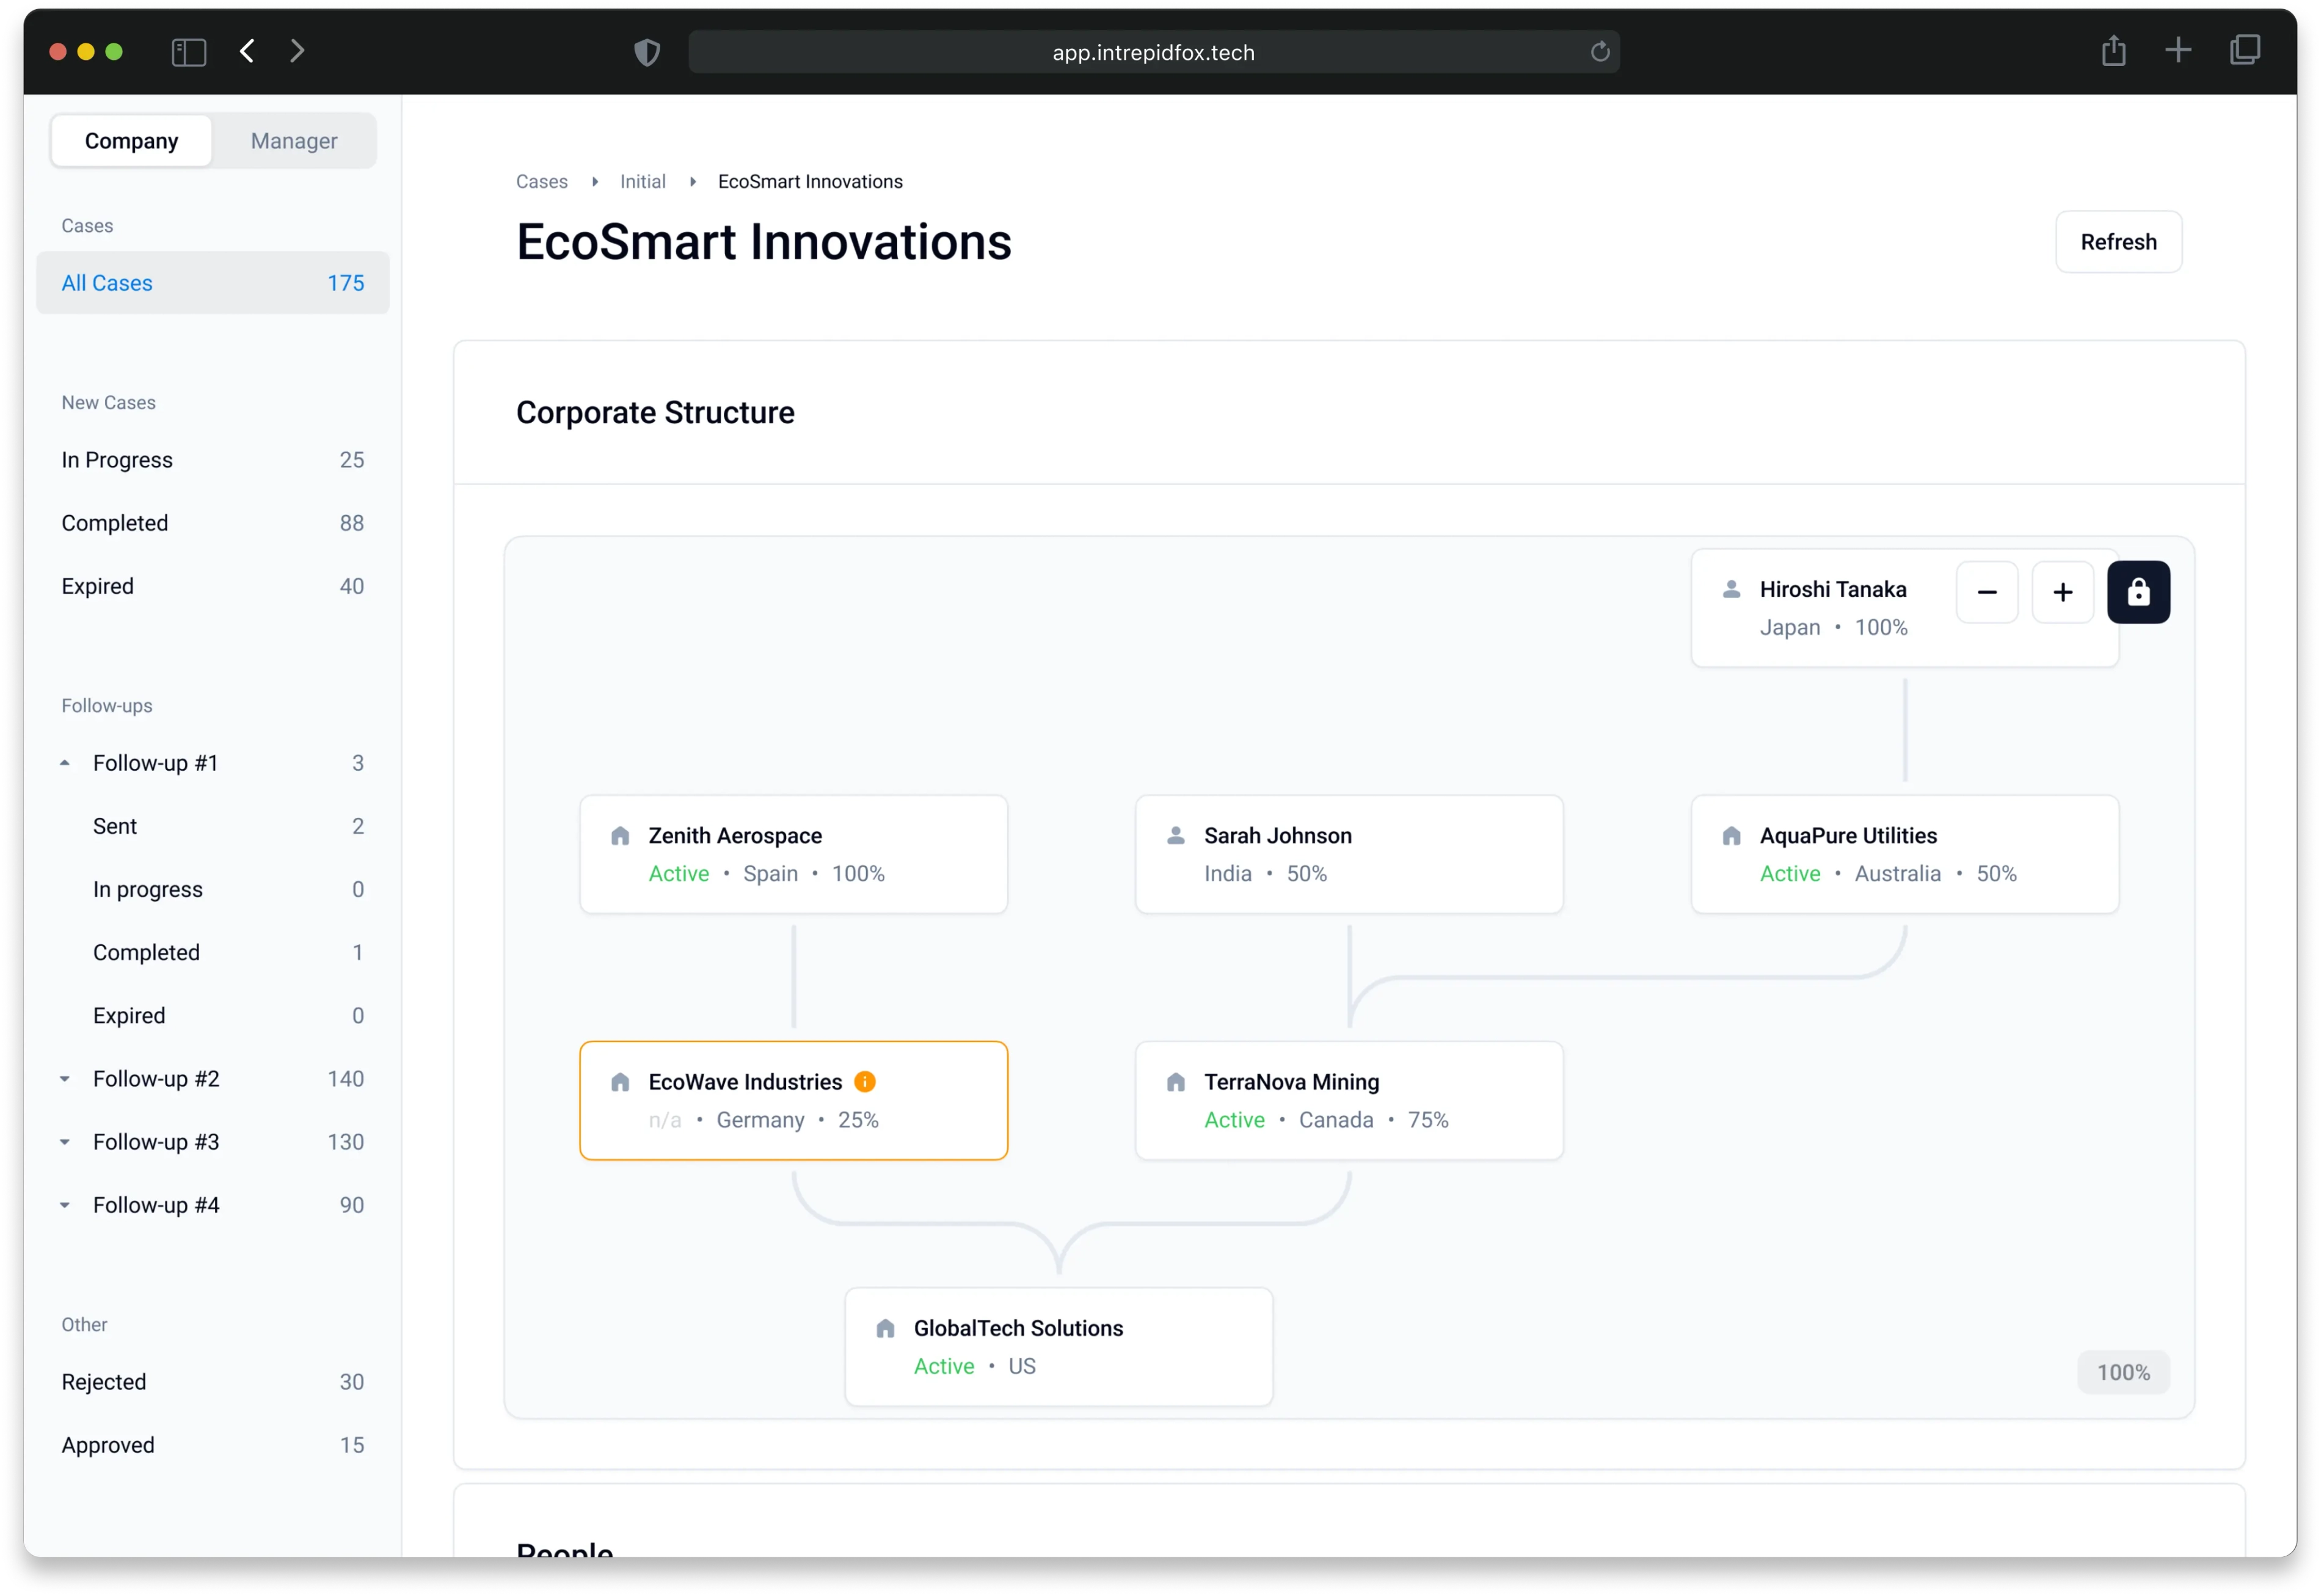Image resolution: width=2321 pixels, height=1596 pixels.
Task: Open the Completed new cases with 88
Action: (213, 523)
